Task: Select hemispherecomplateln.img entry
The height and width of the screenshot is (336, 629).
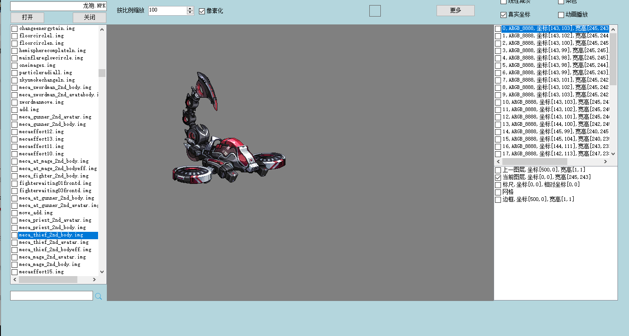Action: point(52,51)
